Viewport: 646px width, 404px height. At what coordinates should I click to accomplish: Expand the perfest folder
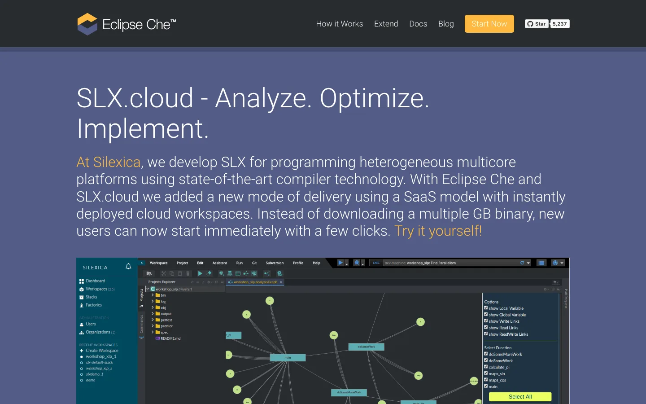click(153, 320)
